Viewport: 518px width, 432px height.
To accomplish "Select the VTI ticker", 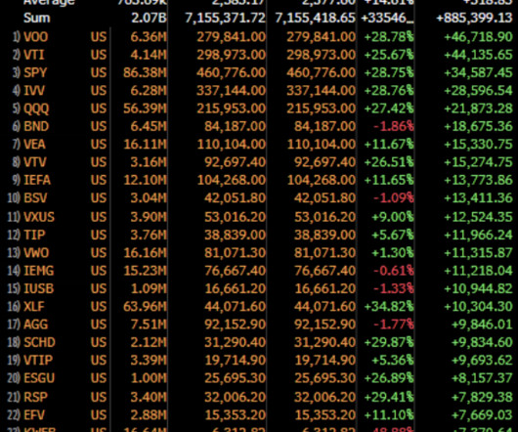I will 34,55.
